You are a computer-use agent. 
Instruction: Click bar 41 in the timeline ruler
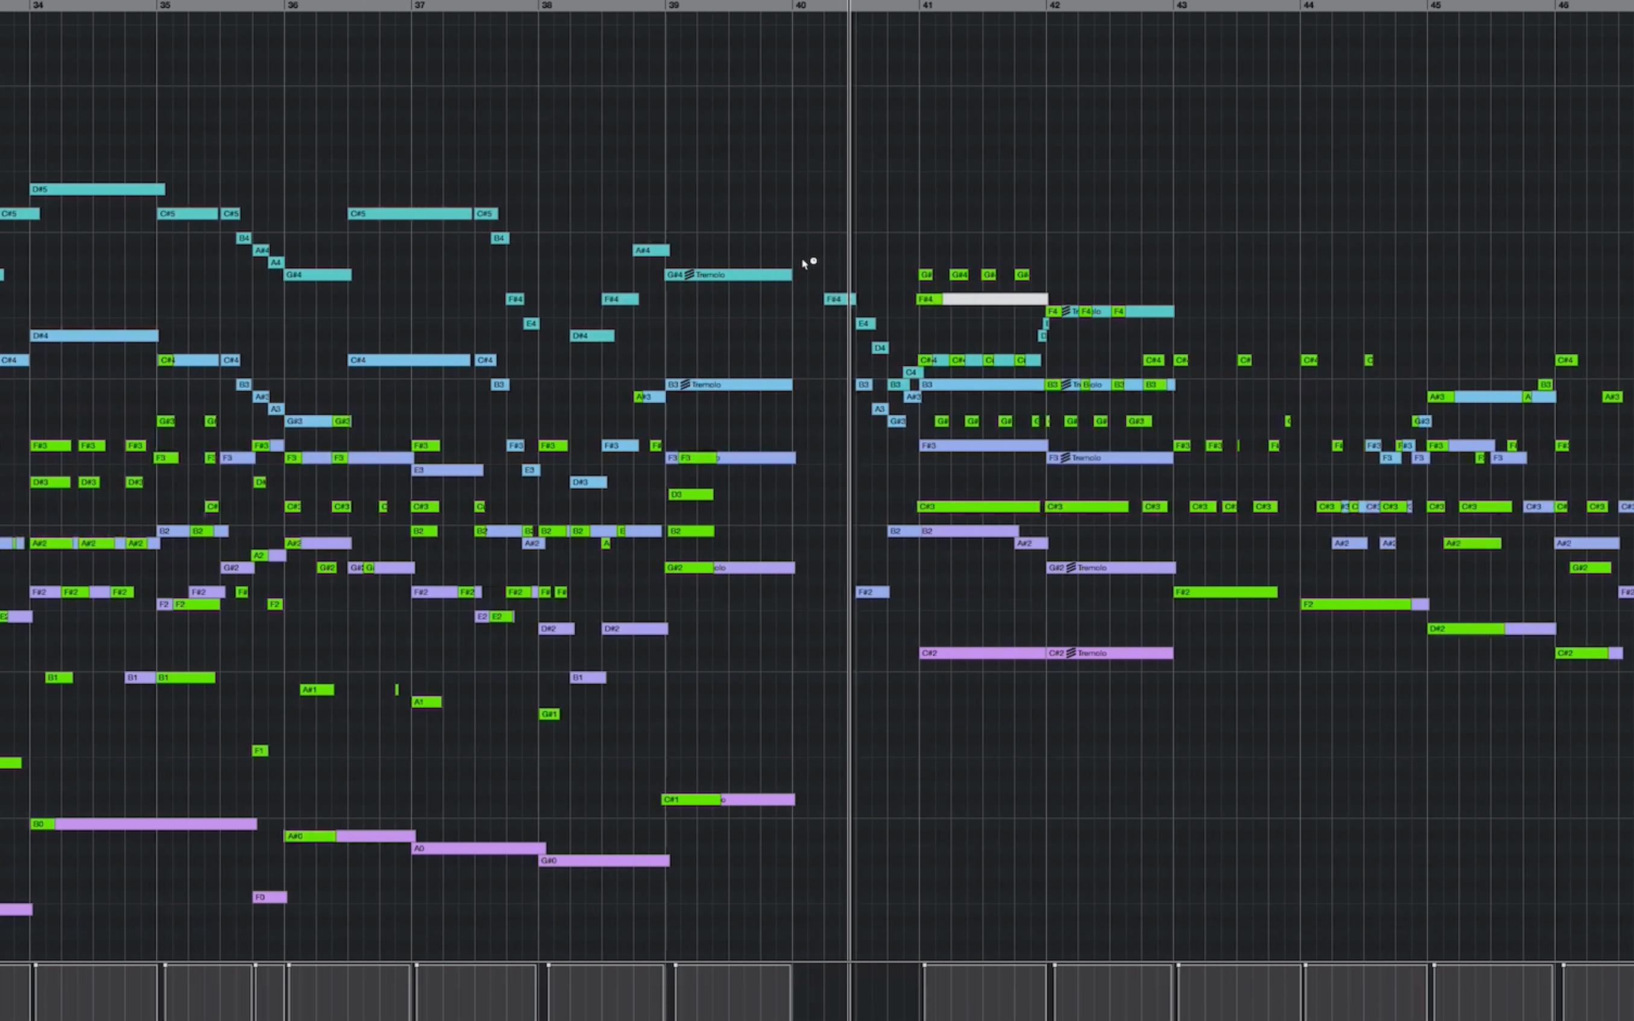(x=927, y=5)
